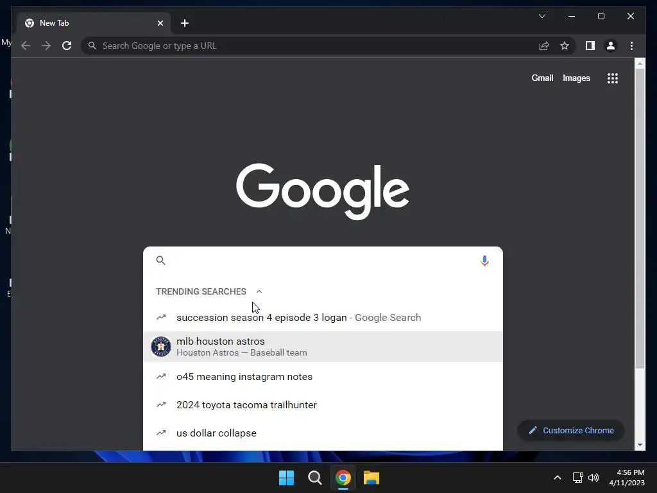Show hidden system tray icons
Image resolution: width=657 pixels, height=493 pixels.
tap(558, 478)
